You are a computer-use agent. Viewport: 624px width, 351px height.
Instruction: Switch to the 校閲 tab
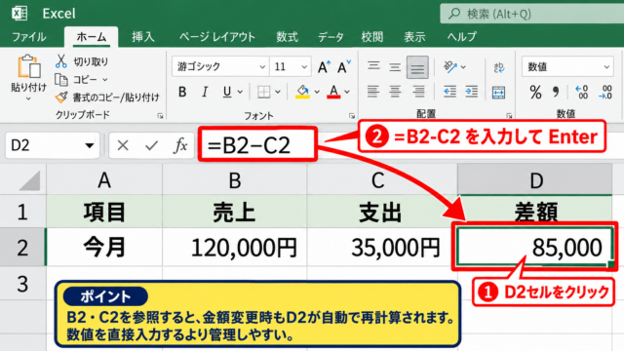pos(372,37)
